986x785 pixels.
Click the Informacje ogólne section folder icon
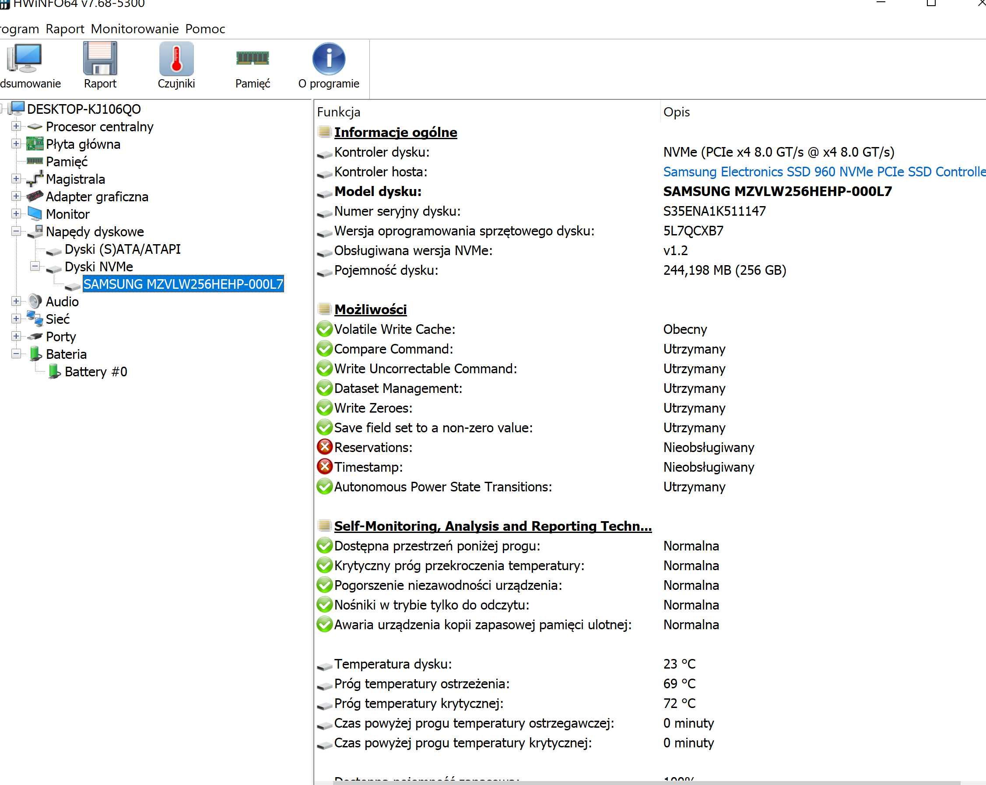(x=324, y=132)
